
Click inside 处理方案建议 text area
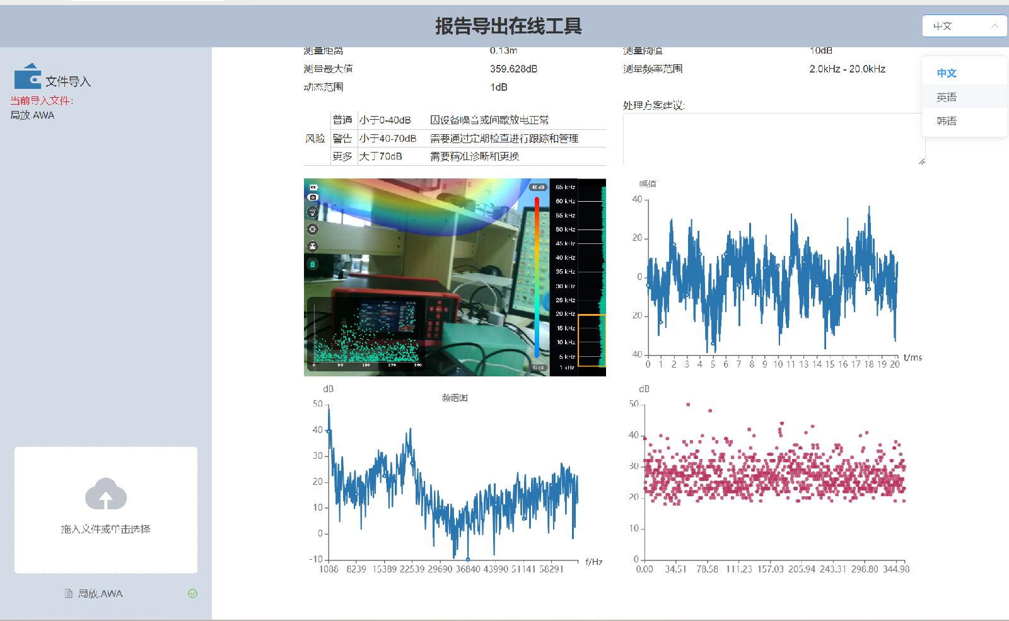pyautogui.click(x=774, y=139)
